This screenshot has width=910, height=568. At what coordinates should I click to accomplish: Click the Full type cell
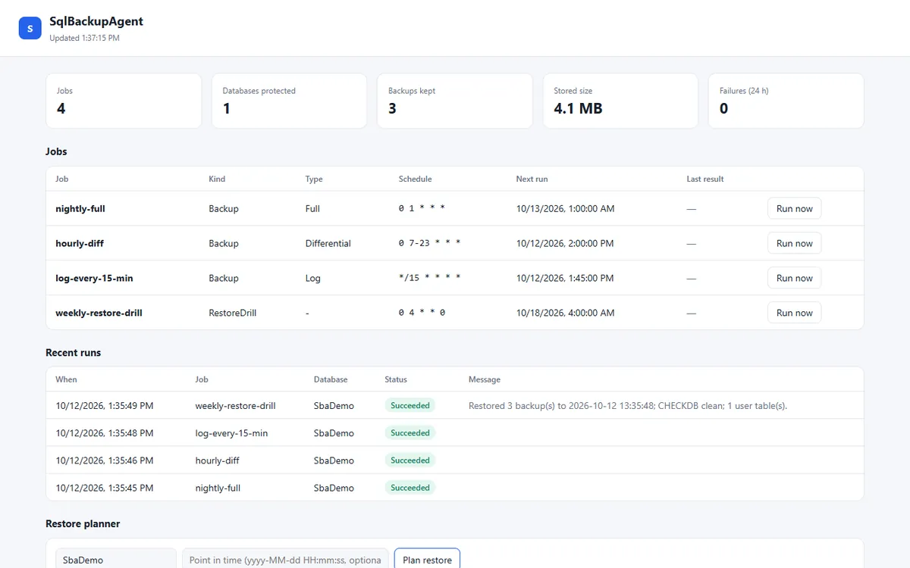[x=312, y=208]
